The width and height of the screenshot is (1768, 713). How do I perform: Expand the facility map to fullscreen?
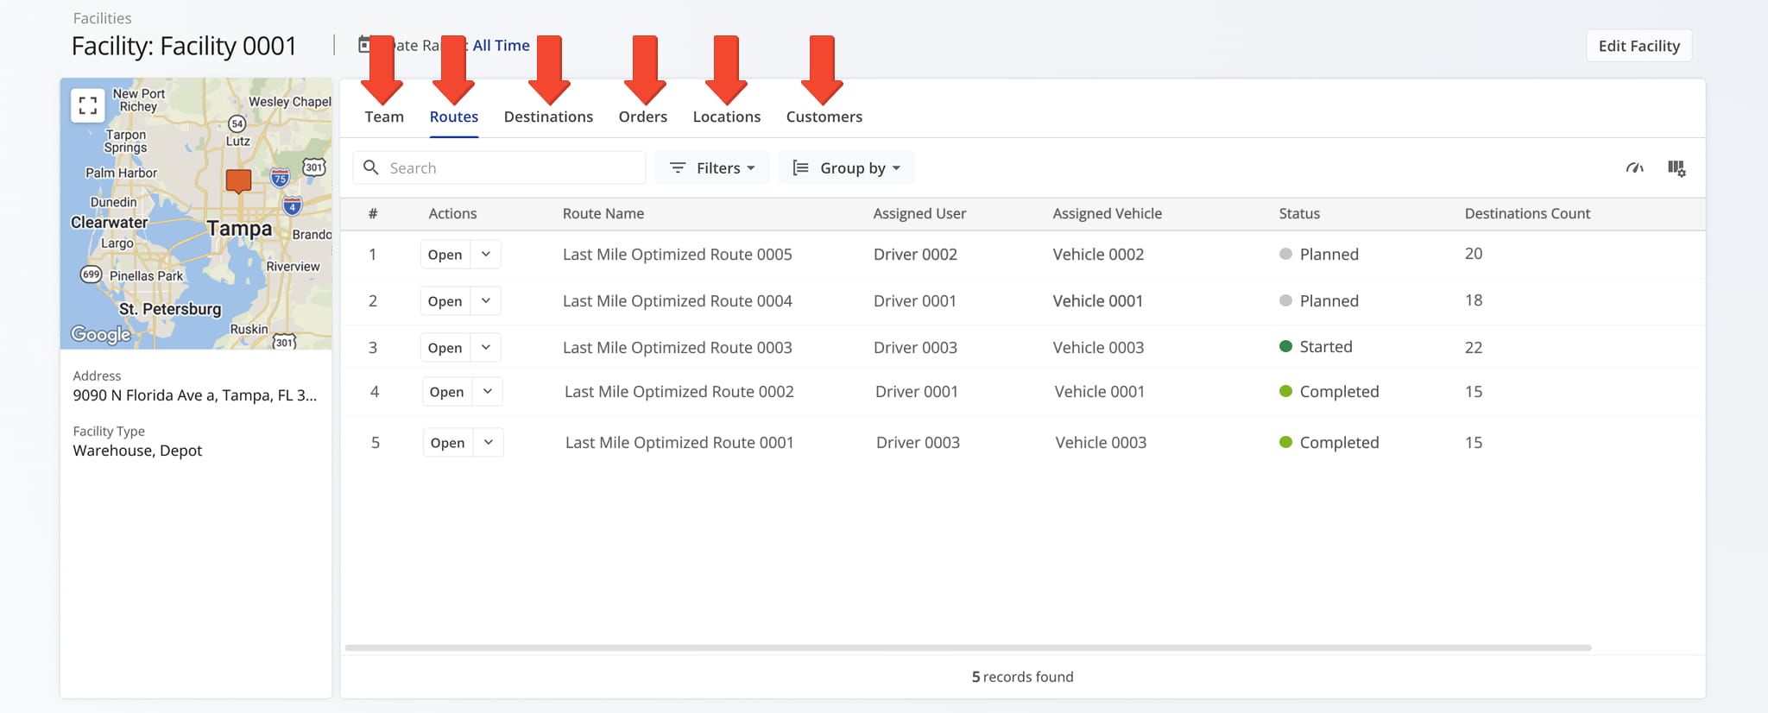tap(87, 105)
